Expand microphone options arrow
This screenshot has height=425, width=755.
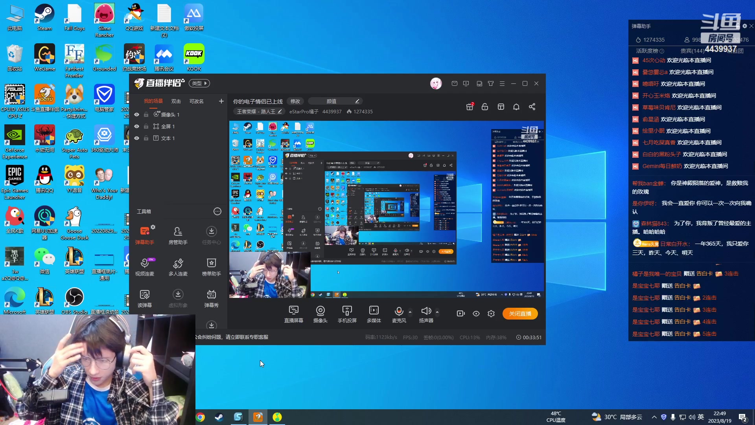[410, 312]
